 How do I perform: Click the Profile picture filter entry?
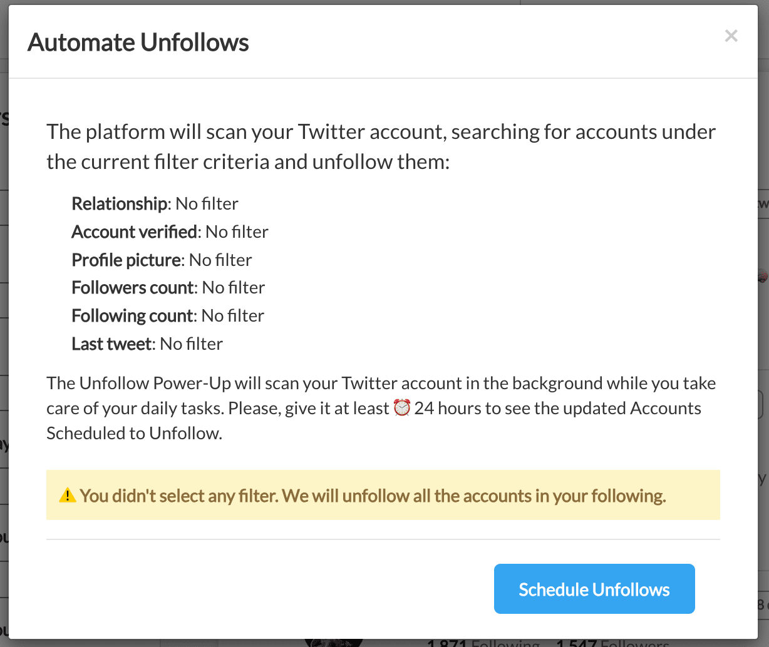point(162,260)
